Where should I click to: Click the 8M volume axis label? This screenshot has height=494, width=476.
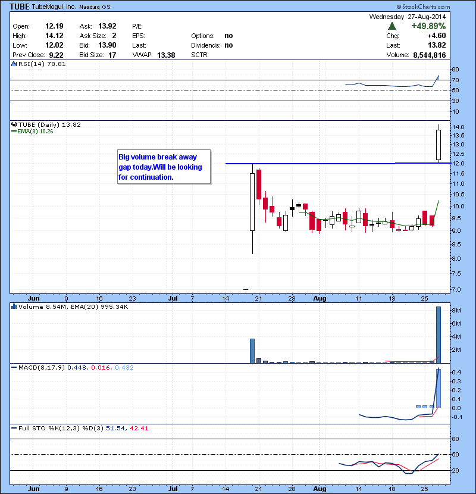(456, 310)
